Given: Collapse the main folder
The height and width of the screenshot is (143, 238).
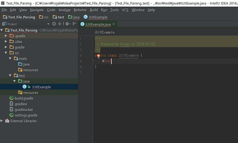Looking at the screenshot, I should (10, 58).
